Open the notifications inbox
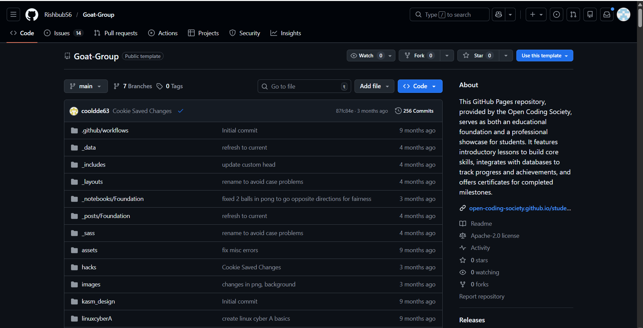 pos(607,14)
